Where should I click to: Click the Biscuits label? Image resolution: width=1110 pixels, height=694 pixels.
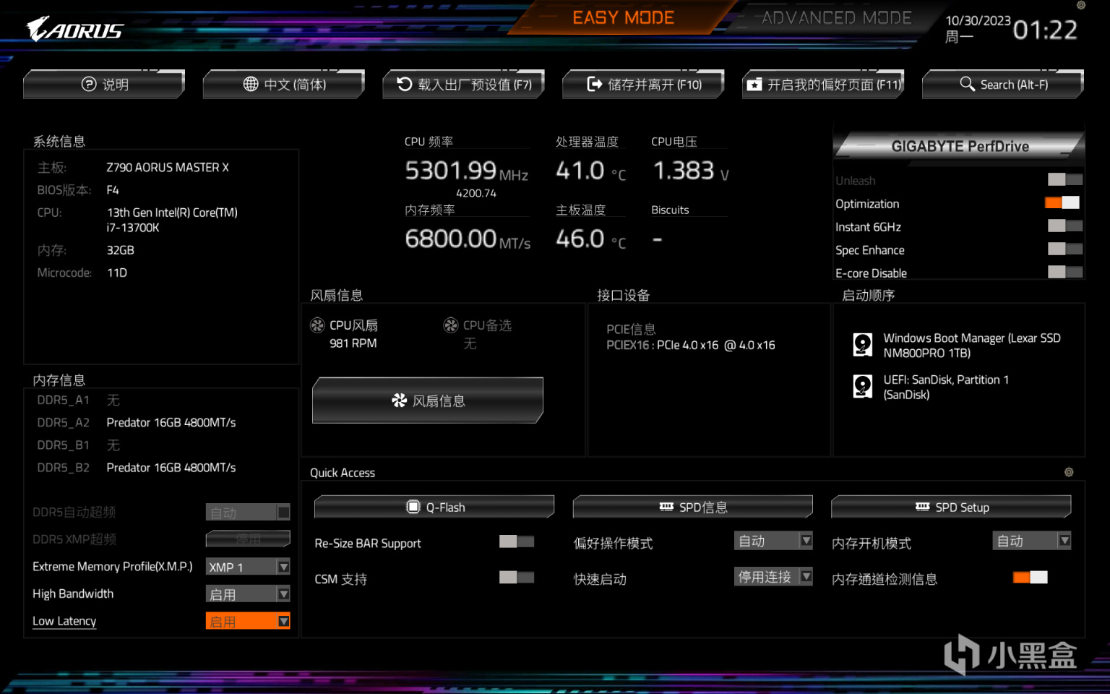[670, 210]
